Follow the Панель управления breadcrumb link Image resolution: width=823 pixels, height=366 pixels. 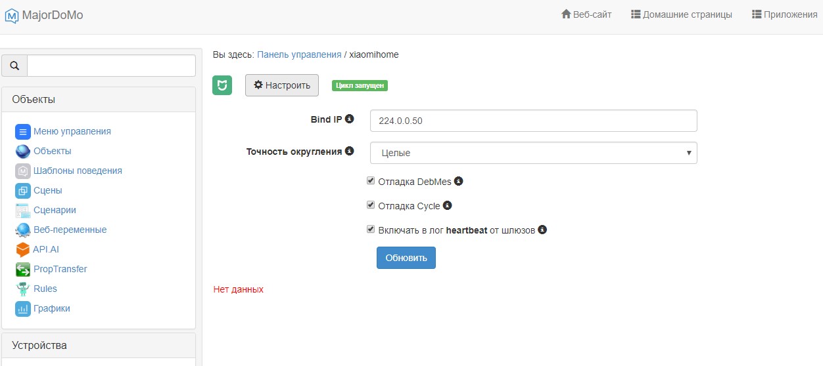299,54
